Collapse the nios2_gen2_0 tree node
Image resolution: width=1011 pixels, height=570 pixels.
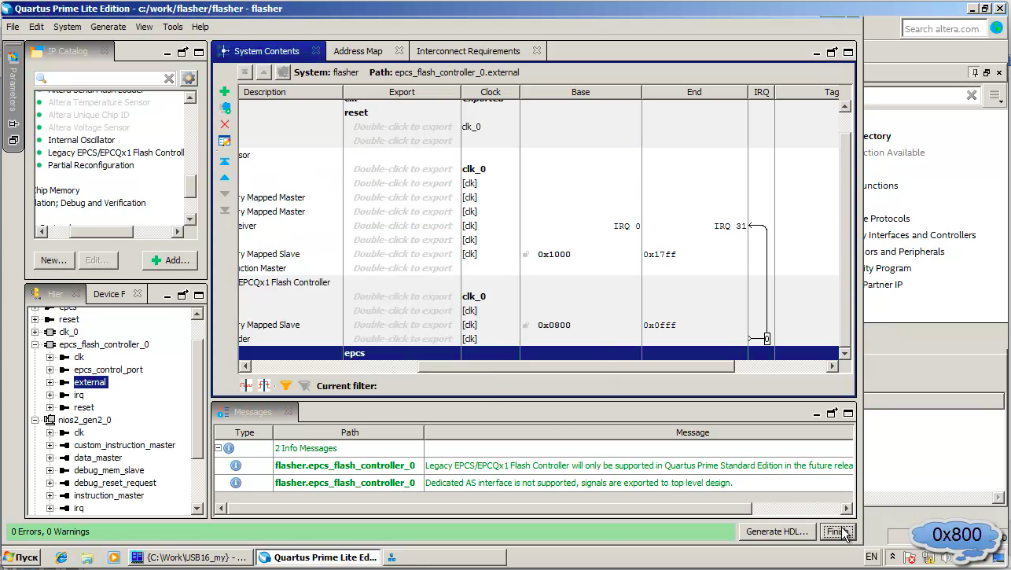[35, 420]
